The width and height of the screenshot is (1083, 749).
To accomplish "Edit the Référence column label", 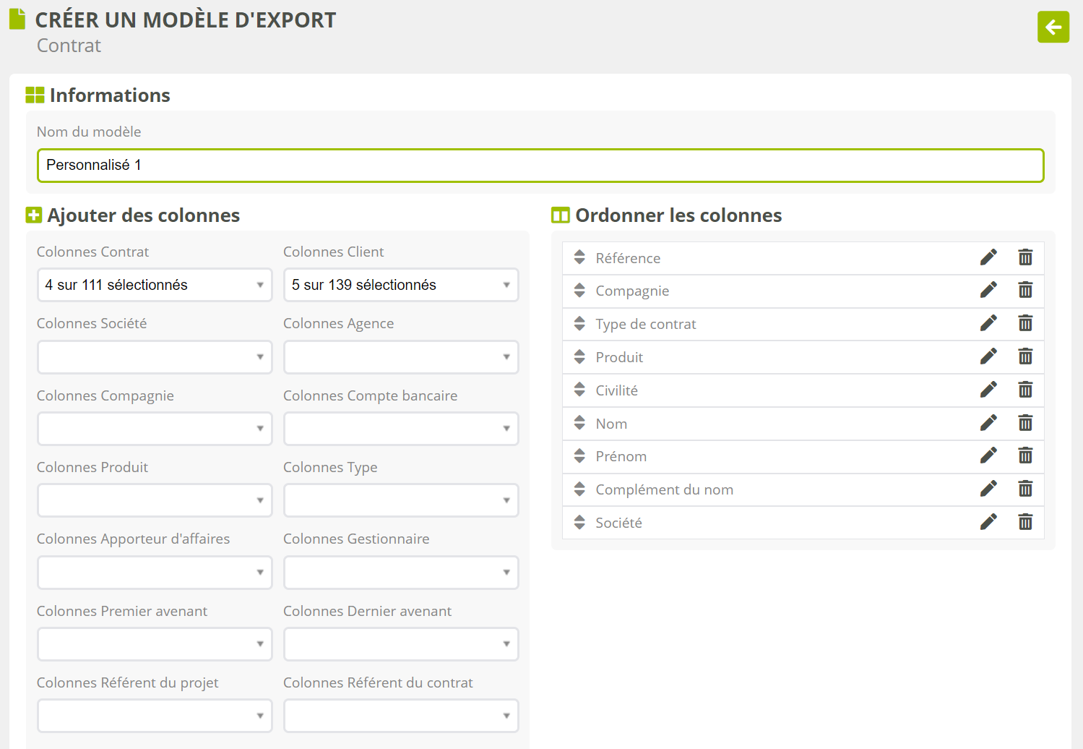I will click(988, 257).
